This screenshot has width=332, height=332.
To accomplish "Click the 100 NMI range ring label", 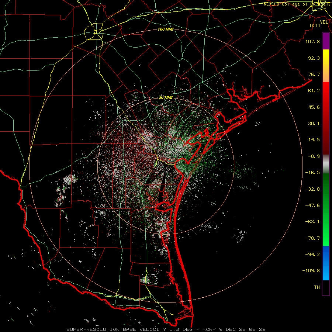I will point(166,29).
